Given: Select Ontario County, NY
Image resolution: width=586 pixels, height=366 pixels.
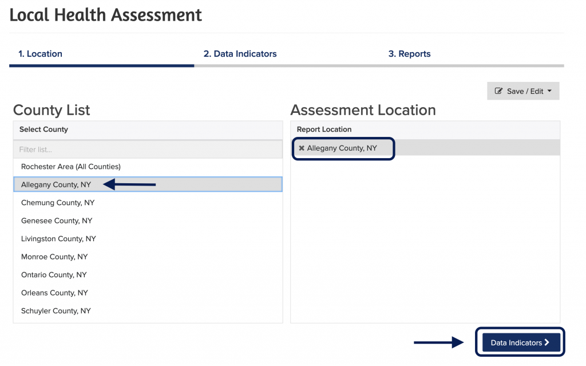Looking at the screenshot, I should coord(148,274).
